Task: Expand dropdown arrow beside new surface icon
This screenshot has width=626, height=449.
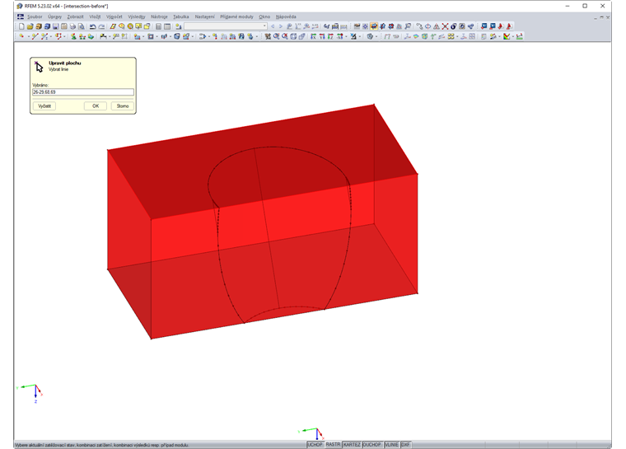Action: tap(143, 36)
